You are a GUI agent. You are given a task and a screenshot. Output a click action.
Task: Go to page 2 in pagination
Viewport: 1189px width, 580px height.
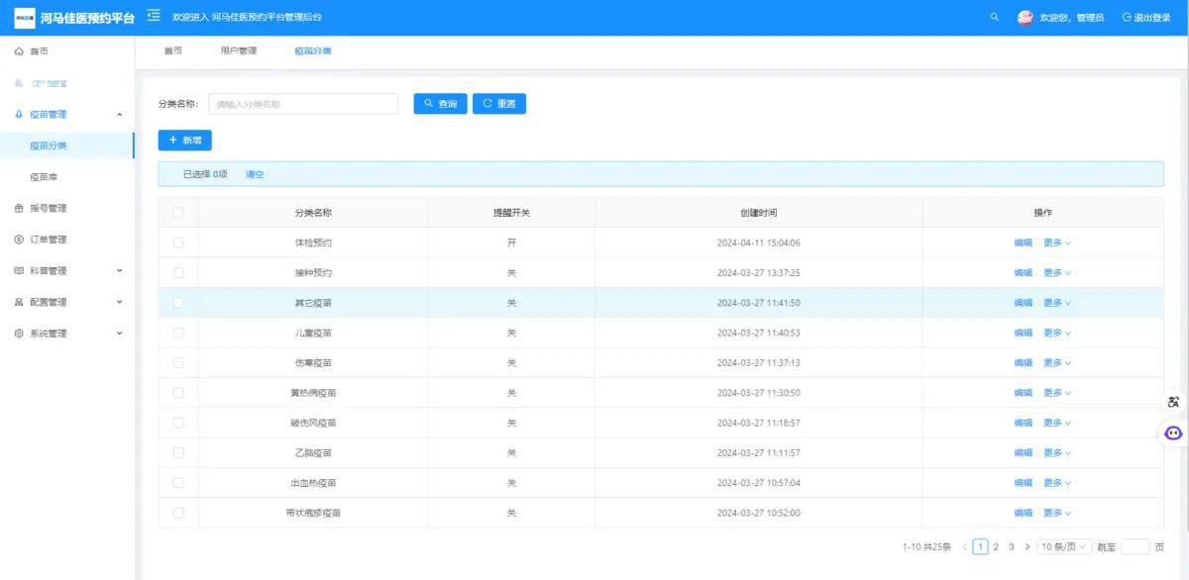pos(996,546)
